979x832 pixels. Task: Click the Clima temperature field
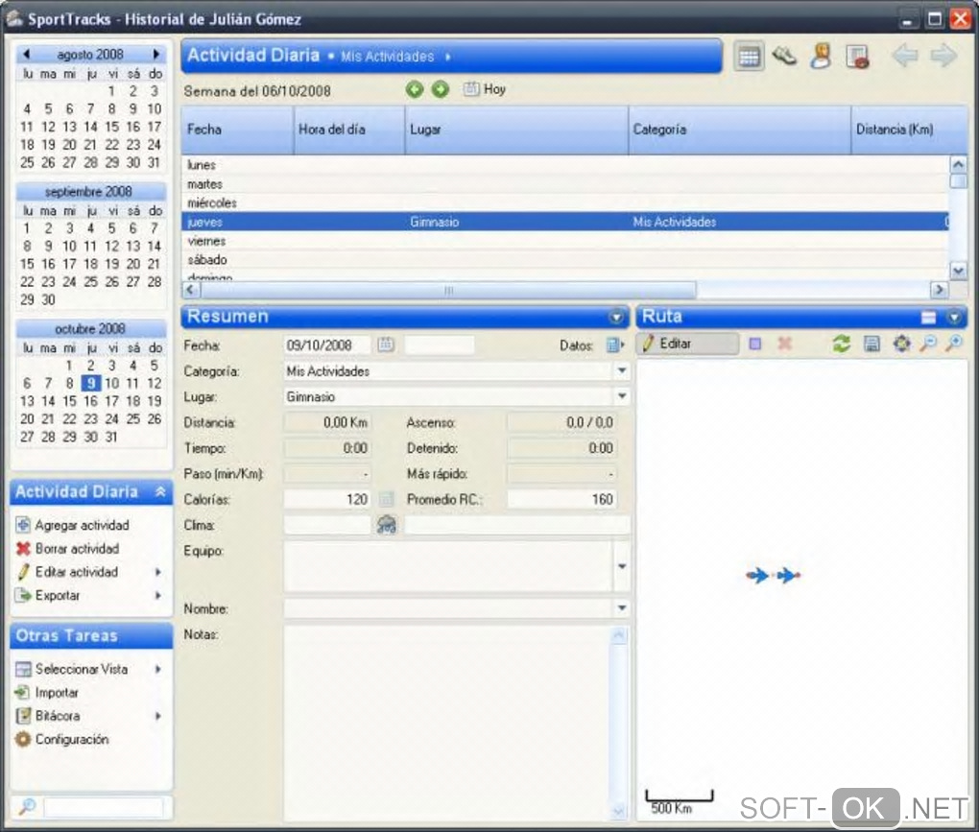[x=327, y=525]
